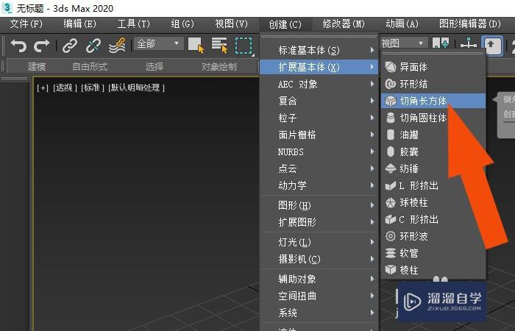Viewport: 515px width, 331px height.
Task: Open the 图形编辑器(D) menu
Action: coord(469,24)
